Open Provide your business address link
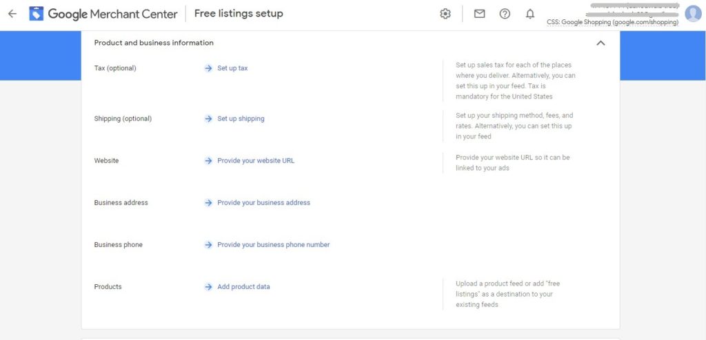Screen dimensions: 706x340 [x=264, y=203]
